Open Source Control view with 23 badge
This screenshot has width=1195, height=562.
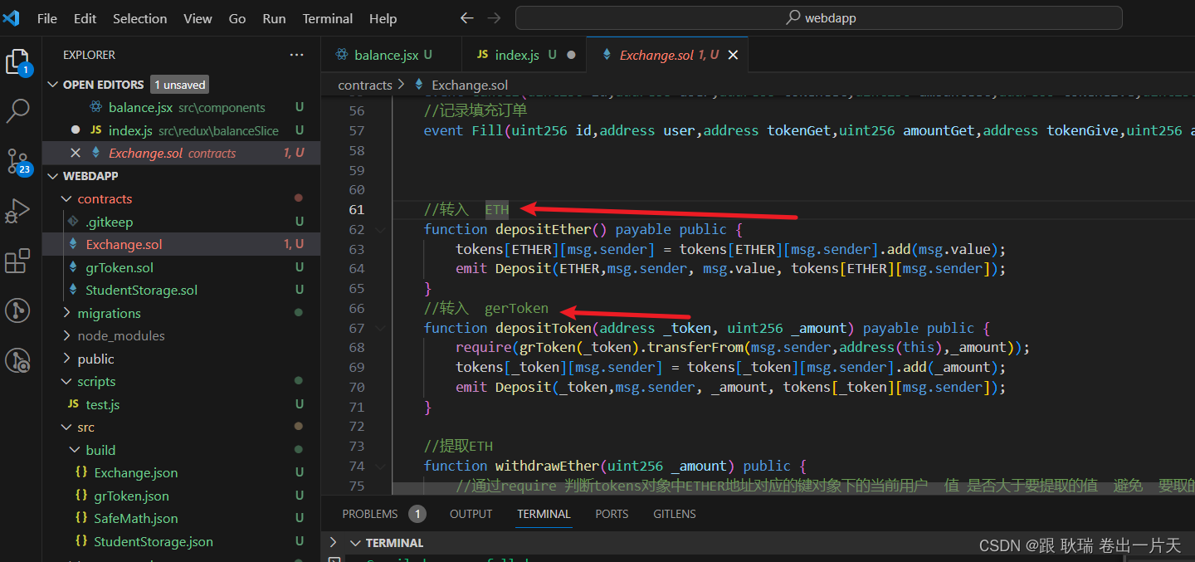(x=18, y=160)
